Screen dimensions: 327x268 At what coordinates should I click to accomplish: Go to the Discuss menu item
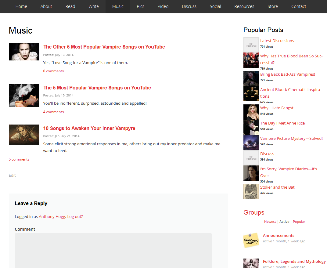coord(189,6)
